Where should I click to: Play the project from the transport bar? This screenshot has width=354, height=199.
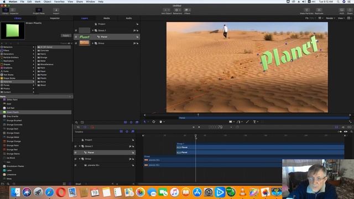point(199,127)
